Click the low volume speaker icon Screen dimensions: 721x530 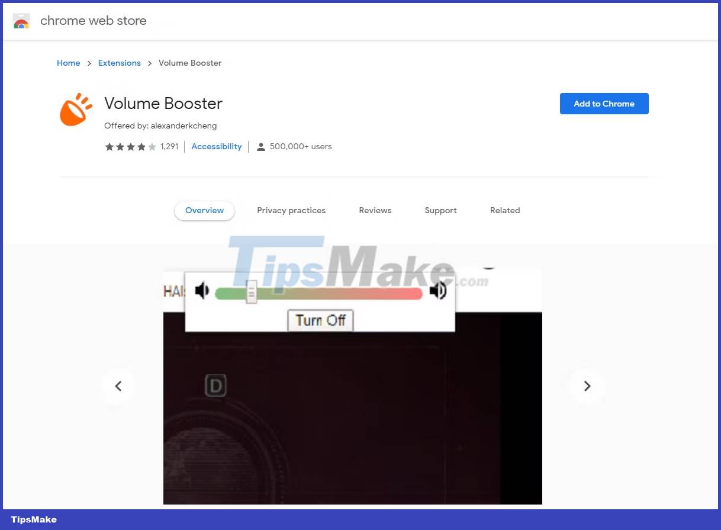[202, 291]
